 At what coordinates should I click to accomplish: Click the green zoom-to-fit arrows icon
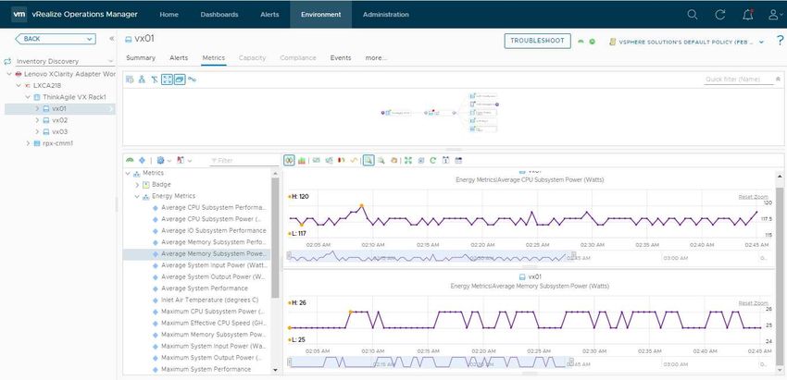(x=408, y=161)
